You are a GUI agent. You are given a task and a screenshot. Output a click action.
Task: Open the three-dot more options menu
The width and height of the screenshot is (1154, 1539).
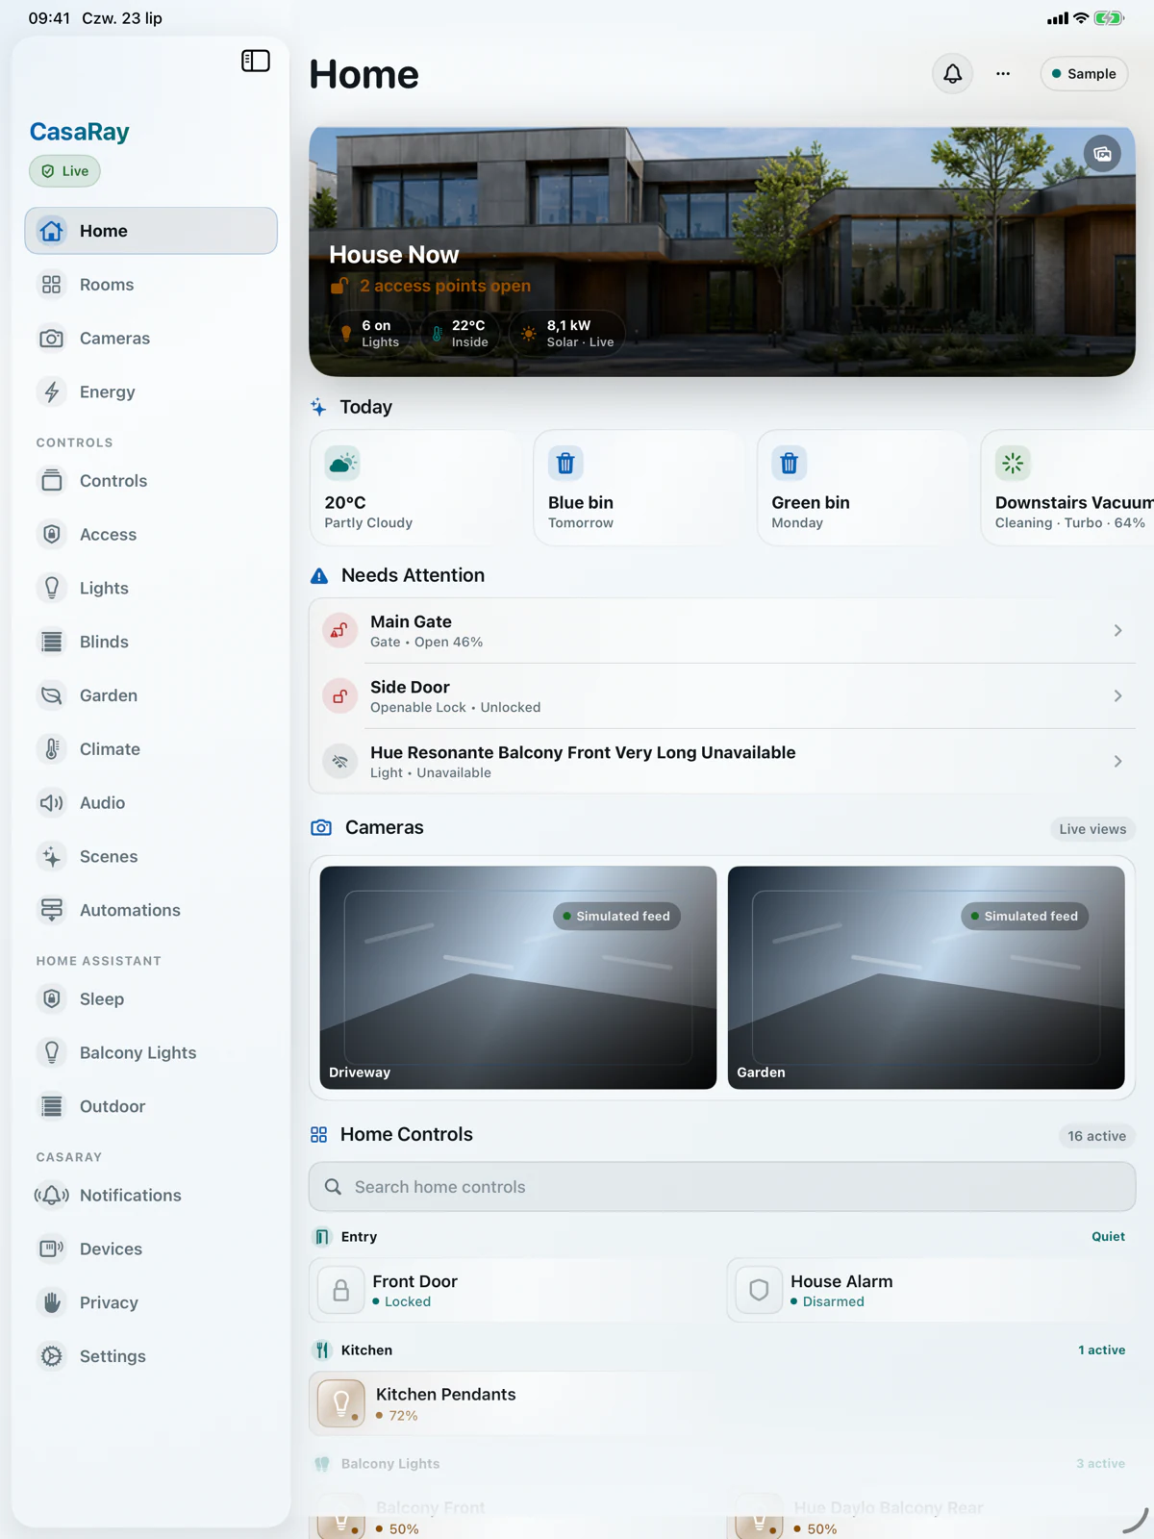point(1003,74)
